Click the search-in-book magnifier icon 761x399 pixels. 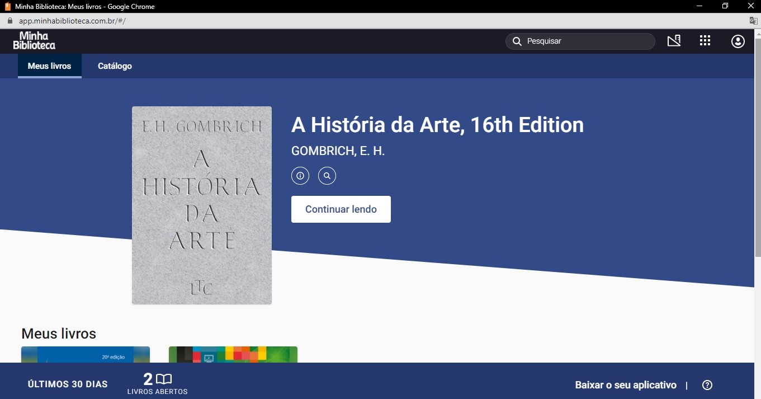pyautogui.click(x=327, y=176)
